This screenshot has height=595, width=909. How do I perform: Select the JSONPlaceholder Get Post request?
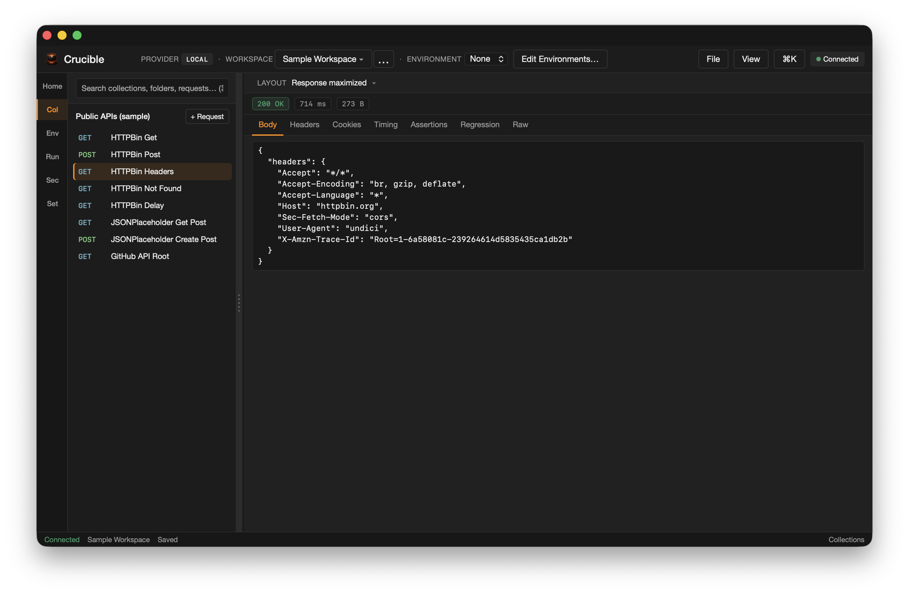pos(152,222)
